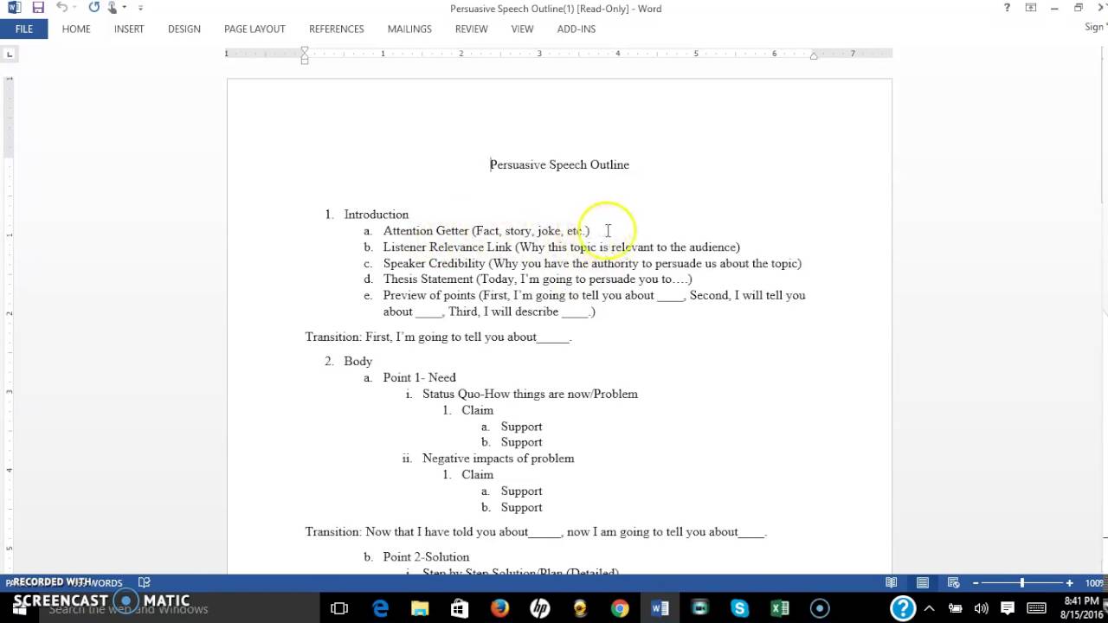This screenshot has width=1108, height=623.
Task: Click the volume speaker tray icon
Action: tap(982, 608)
